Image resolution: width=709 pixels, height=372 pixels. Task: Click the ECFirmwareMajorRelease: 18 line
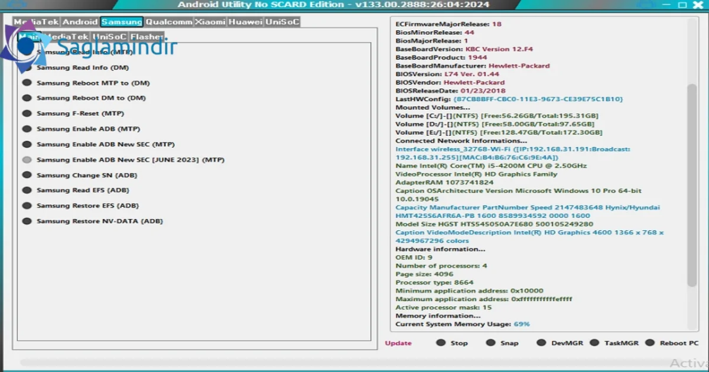point(448,24)
